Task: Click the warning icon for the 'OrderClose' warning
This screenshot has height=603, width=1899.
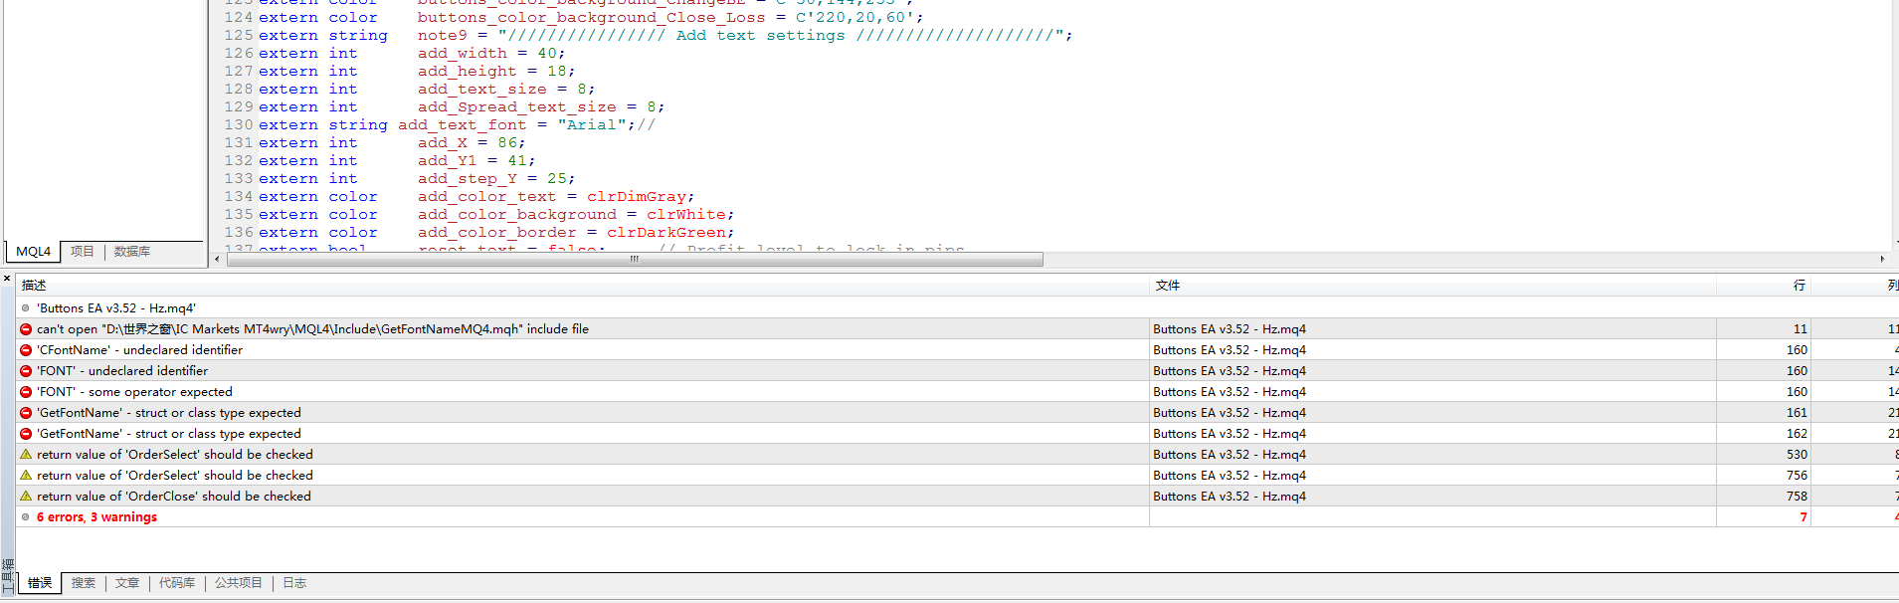Action: (x=26, y=497)
